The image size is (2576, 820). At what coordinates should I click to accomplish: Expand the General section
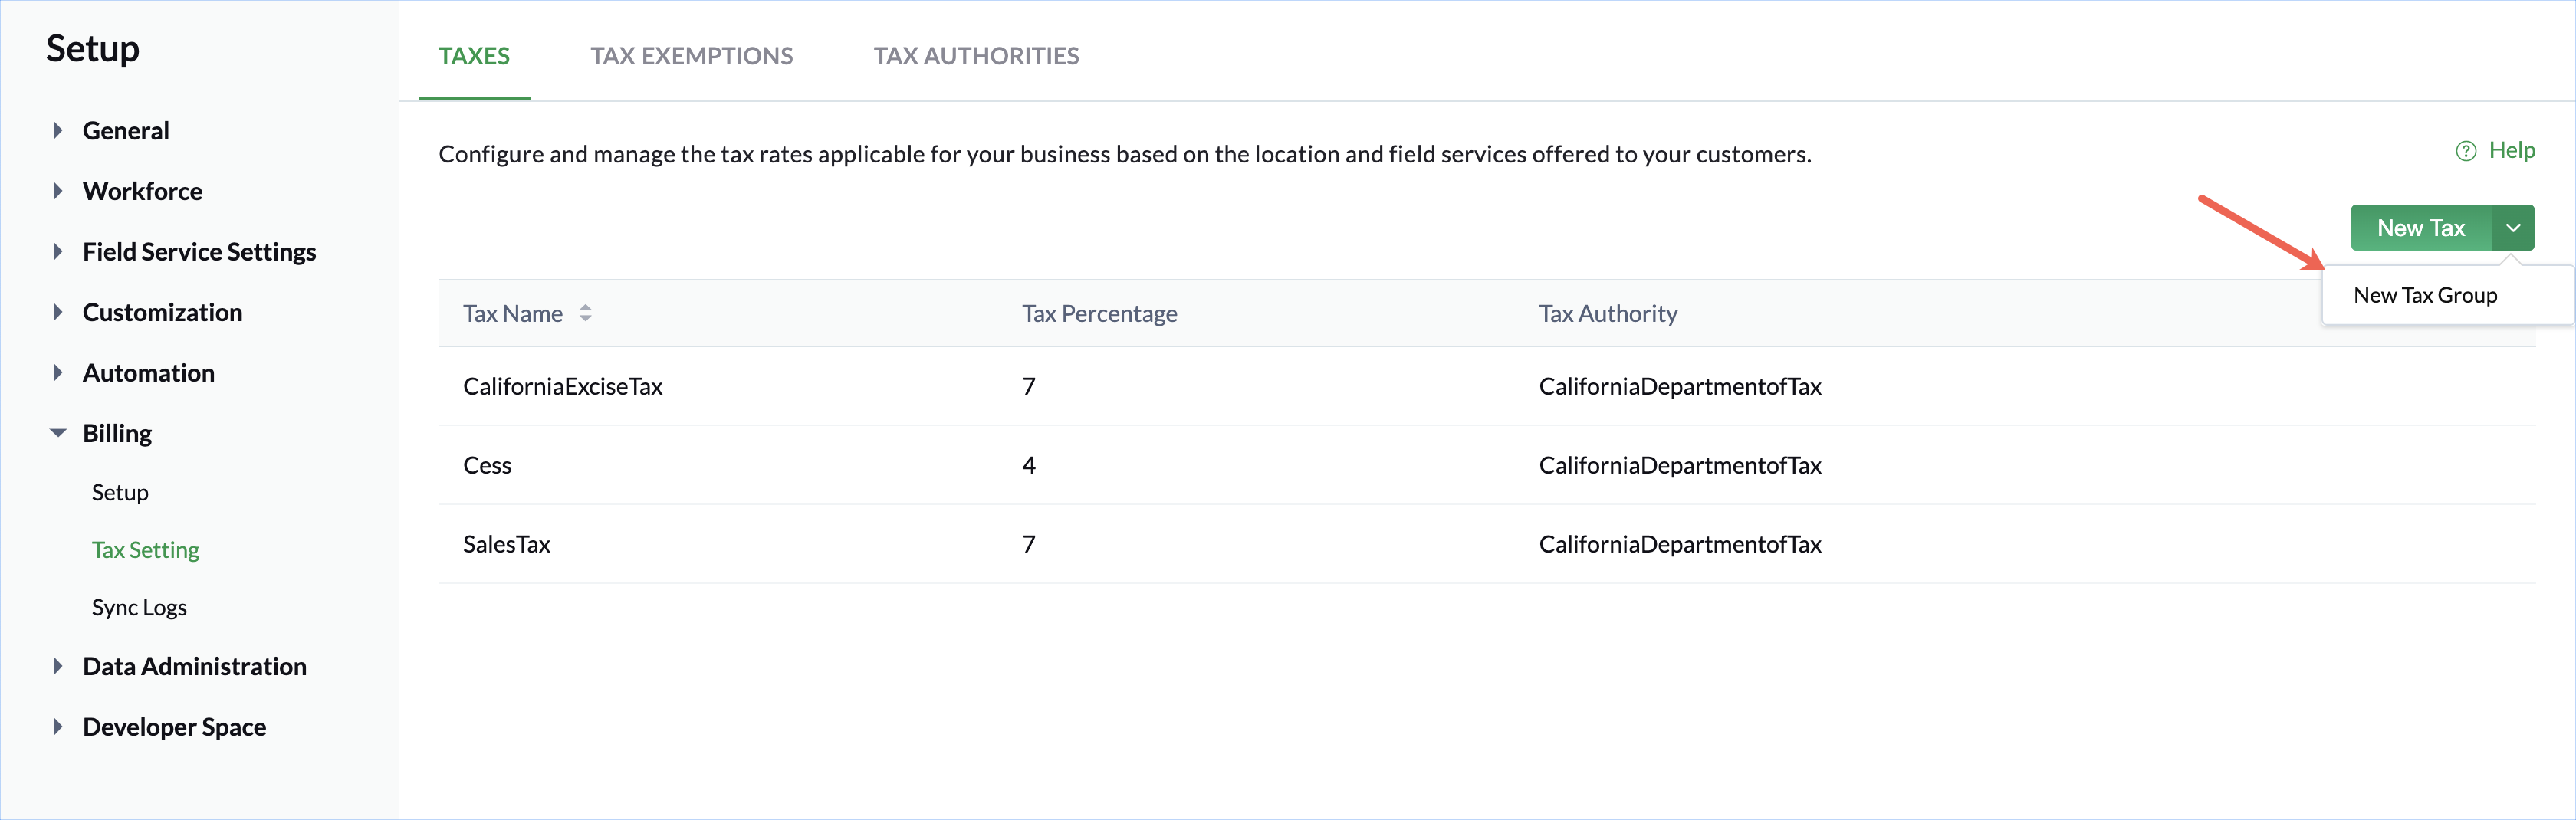click(58, 130)
